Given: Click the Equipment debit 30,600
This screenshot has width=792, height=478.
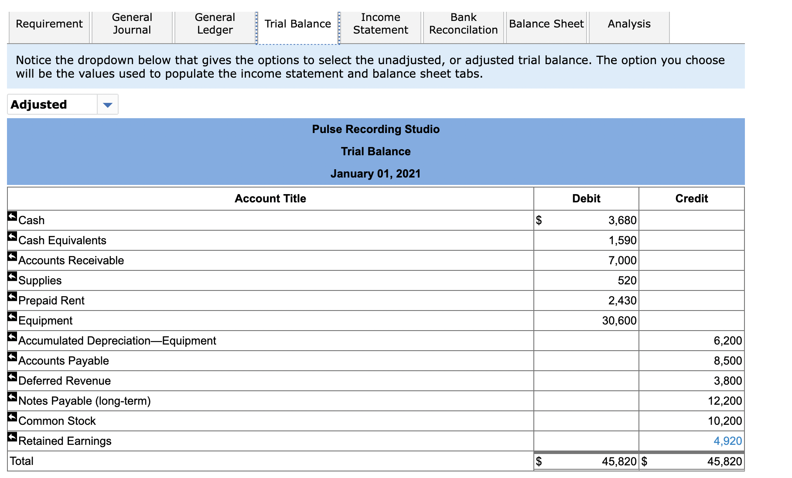Looking at the screenshot, I should pos(619,321).
